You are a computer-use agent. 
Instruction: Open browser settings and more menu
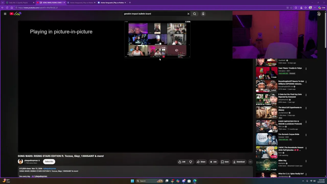coord(315,8)
